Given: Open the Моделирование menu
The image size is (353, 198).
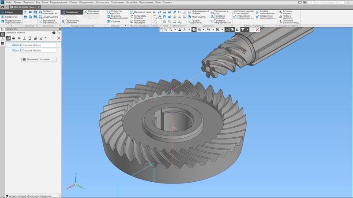Looking at the screenshot, I should [59, 2].
